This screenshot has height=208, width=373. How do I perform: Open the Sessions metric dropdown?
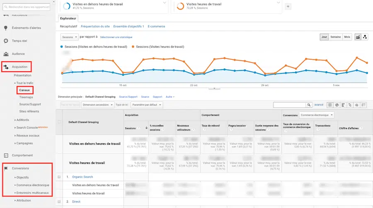click(69, 37)
